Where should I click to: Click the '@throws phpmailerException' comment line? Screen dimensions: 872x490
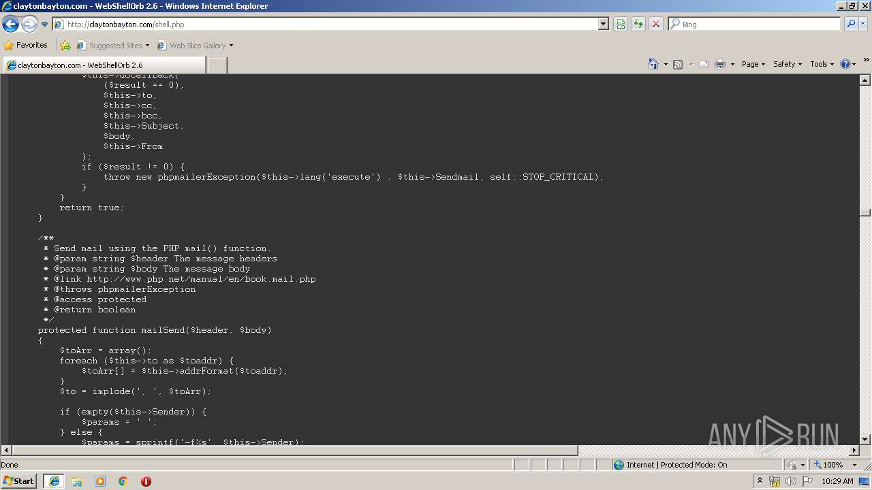pyautogui.click(x=119, y=289)
